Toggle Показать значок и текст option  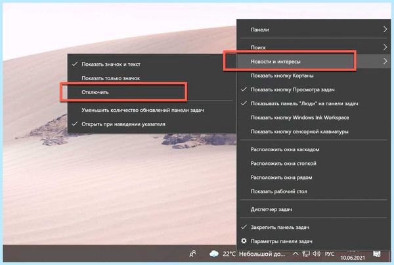coord(152,64)
